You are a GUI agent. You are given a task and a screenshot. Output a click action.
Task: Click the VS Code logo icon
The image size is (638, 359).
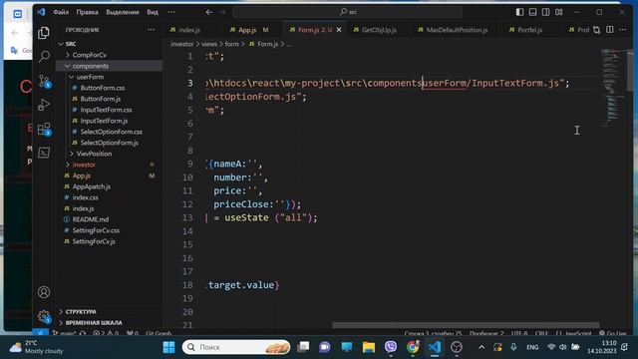tap(41, 12)
